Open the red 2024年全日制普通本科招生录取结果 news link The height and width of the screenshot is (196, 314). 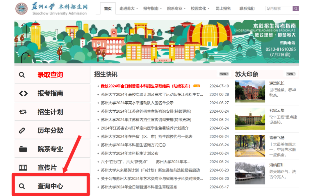[146, 86]
